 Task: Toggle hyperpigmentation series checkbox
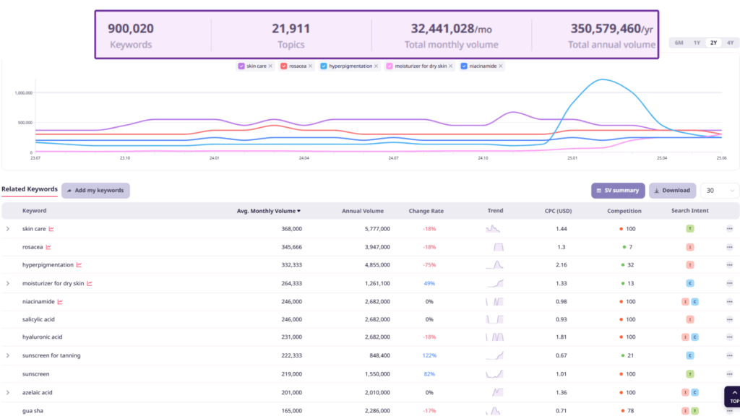point(324,66)
